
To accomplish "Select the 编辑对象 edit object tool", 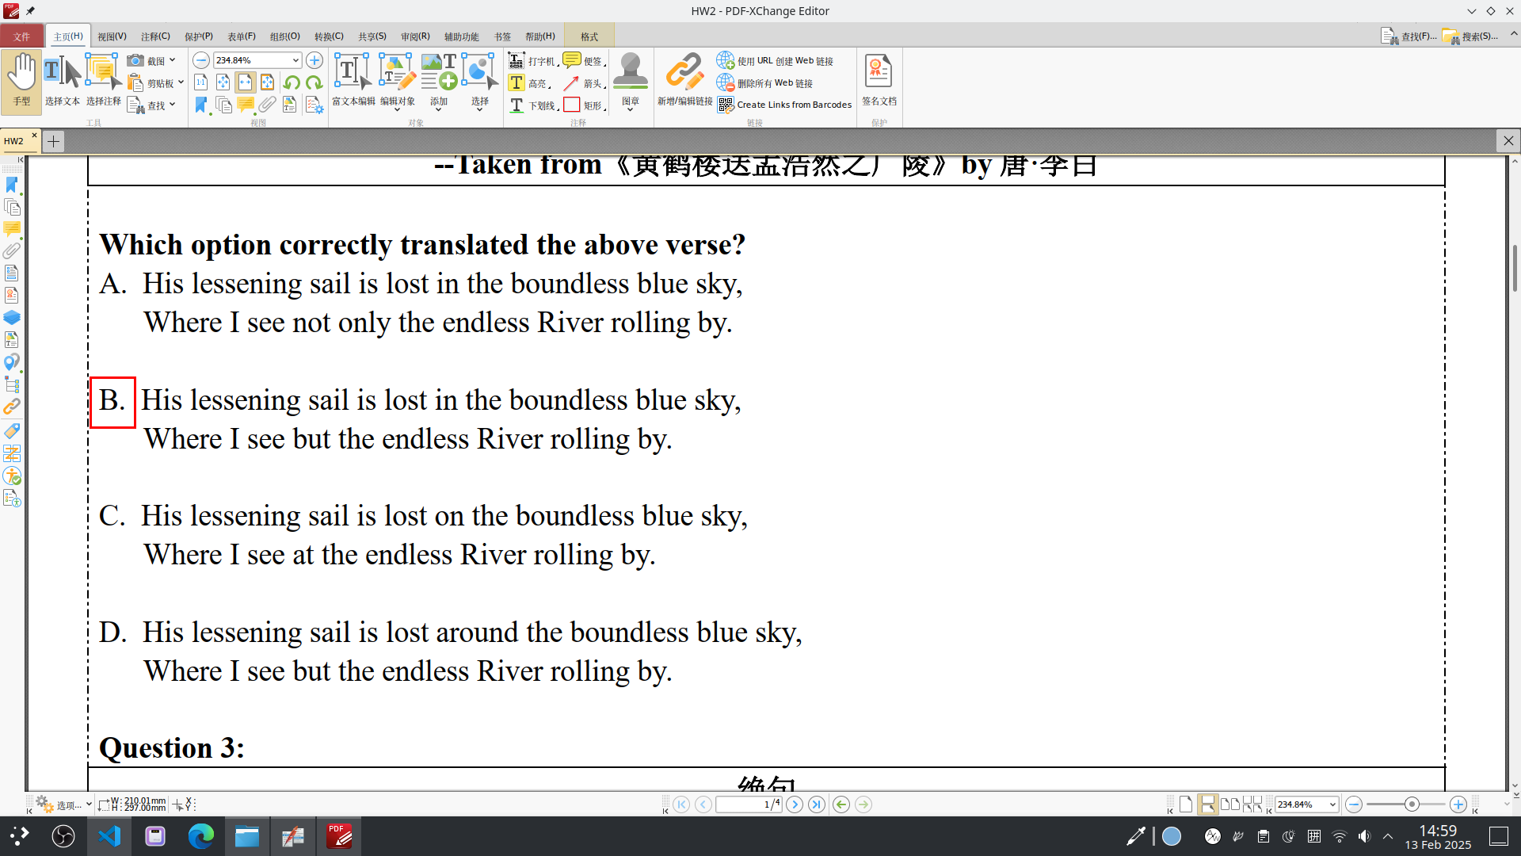I will click(x=396, y=75).
